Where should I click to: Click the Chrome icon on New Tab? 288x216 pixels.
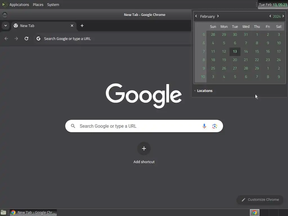tap(16, 26)
